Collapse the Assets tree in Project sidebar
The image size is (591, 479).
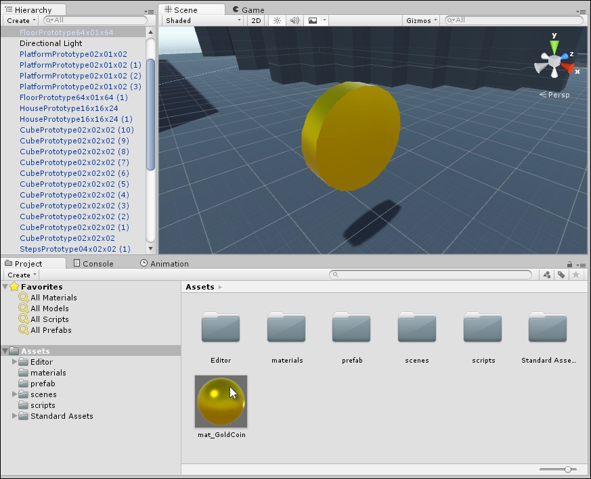coord(5,351)
